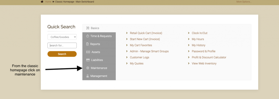Screen dimensions: 279x99
Task: Click the chevron beside Password & Profile
Action: tap(189, 51)
